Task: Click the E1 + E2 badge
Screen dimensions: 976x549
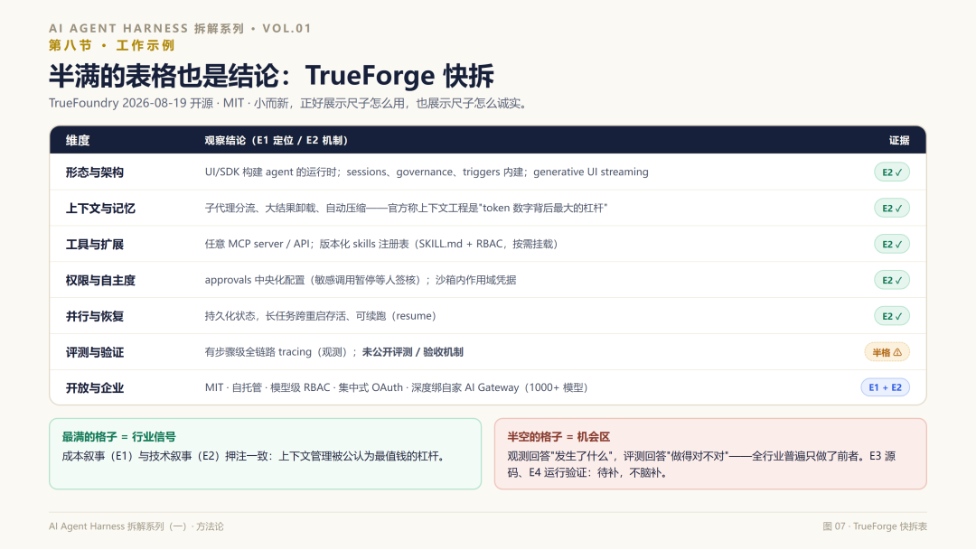Action: [x=885, y=387]
